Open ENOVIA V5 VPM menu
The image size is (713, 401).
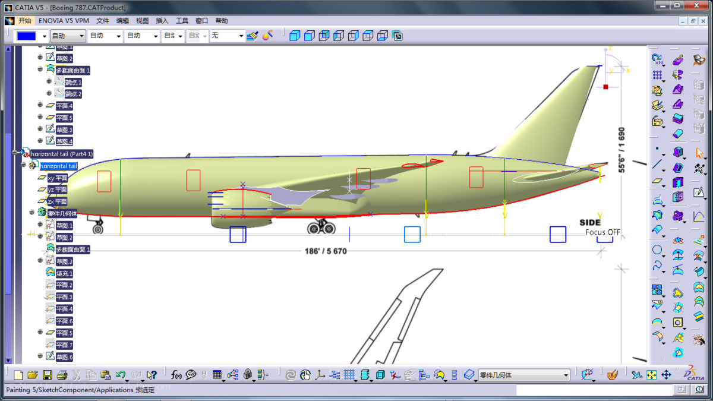(64, 21)
